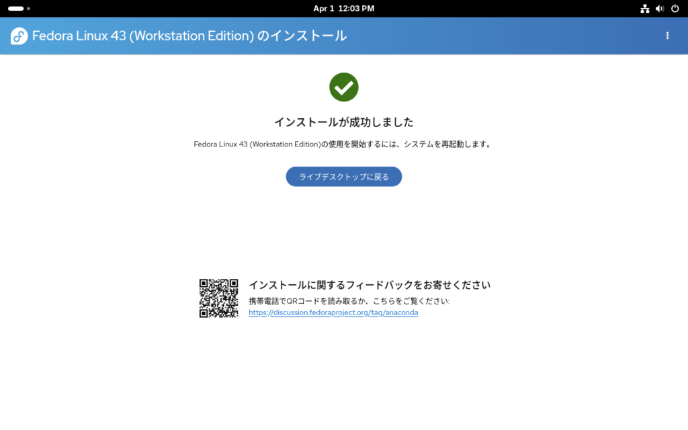
Task: Click the Fedora logo in header
Action: click(19, 36)
